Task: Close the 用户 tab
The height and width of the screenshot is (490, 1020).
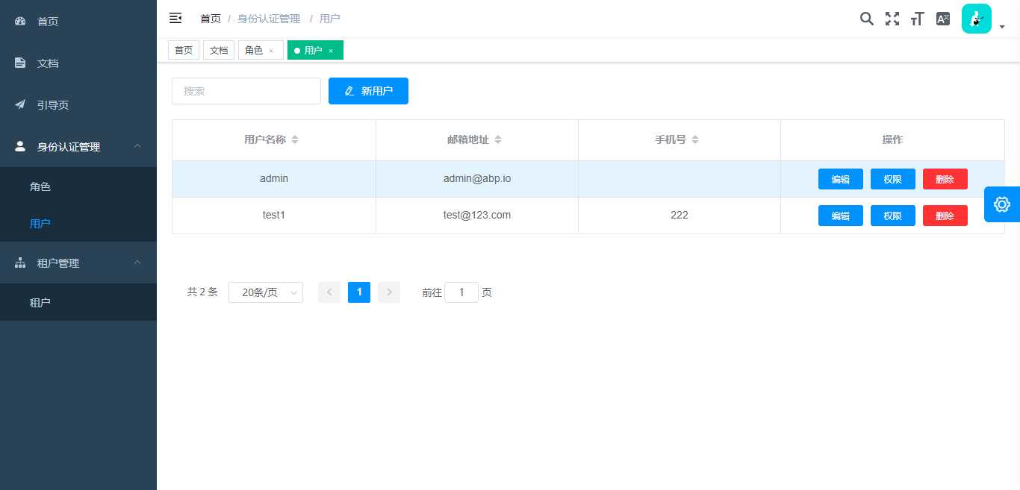Action: pos(331,51)
